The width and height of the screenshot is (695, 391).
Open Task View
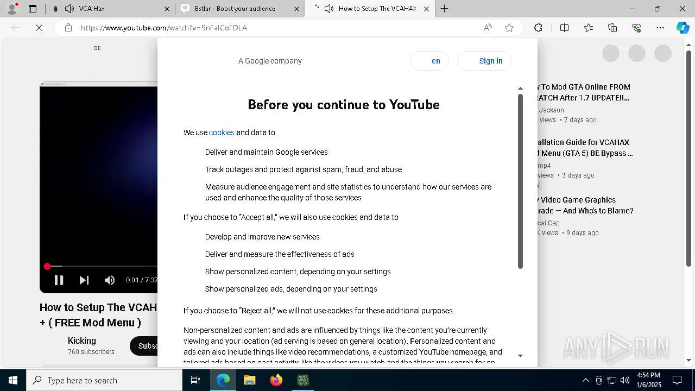[195, 380]
